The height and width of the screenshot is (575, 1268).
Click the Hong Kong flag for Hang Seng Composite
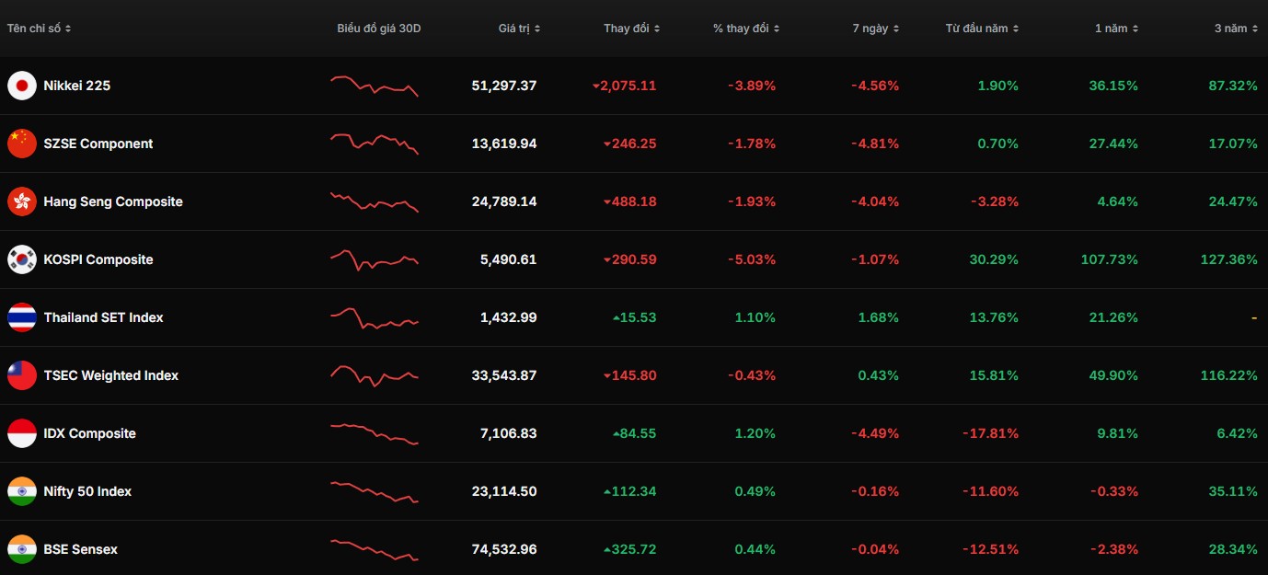(x=22, y=201)
